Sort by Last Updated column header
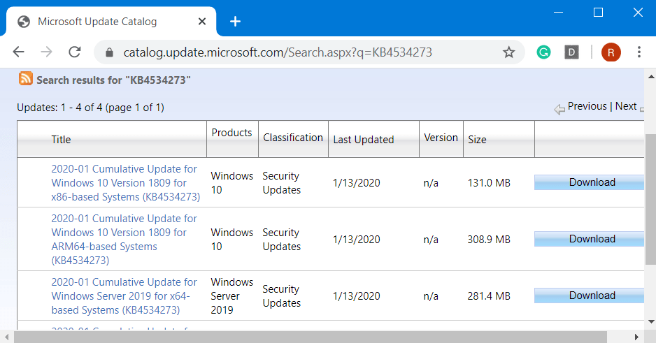 coord(364,140)
